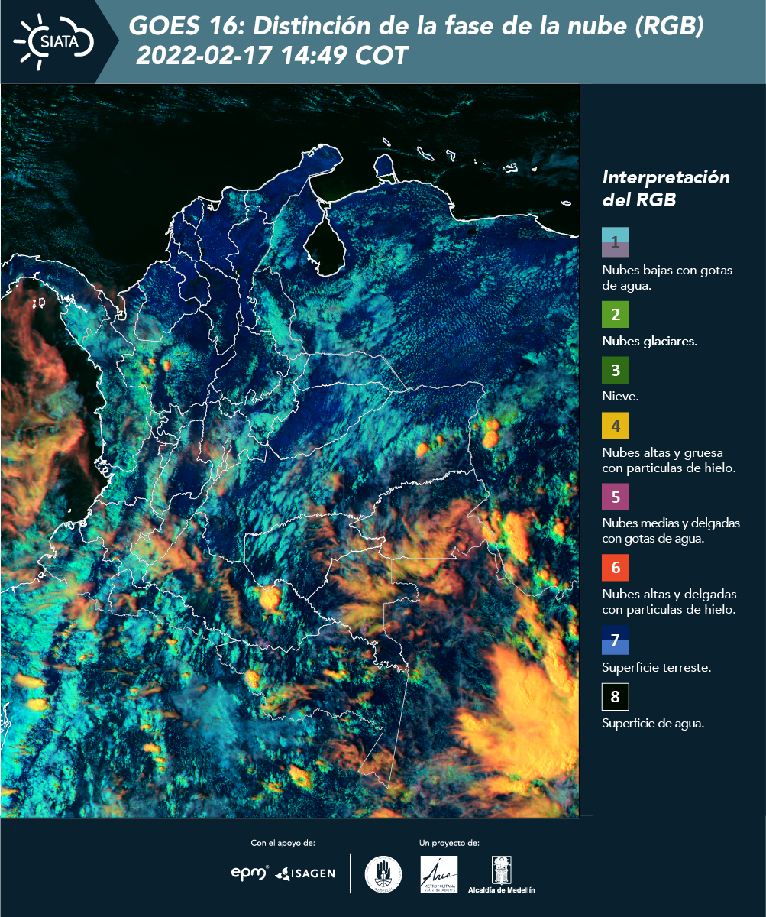This screenshot has width=766, height=917.
Task: Click 'Nubes altas y delgadas' legend label
Action: click(x=669, y=601)
